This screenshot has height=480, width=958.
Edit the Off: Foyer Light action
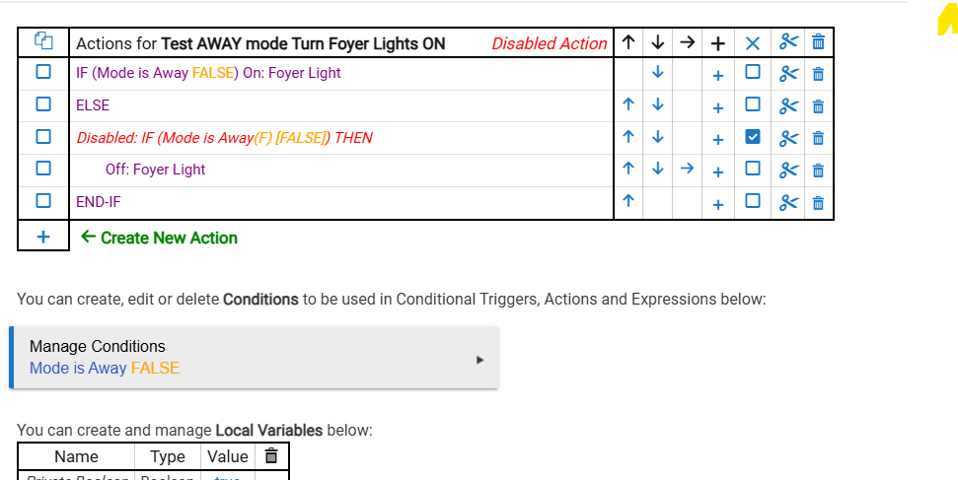[x=155, y=170]
